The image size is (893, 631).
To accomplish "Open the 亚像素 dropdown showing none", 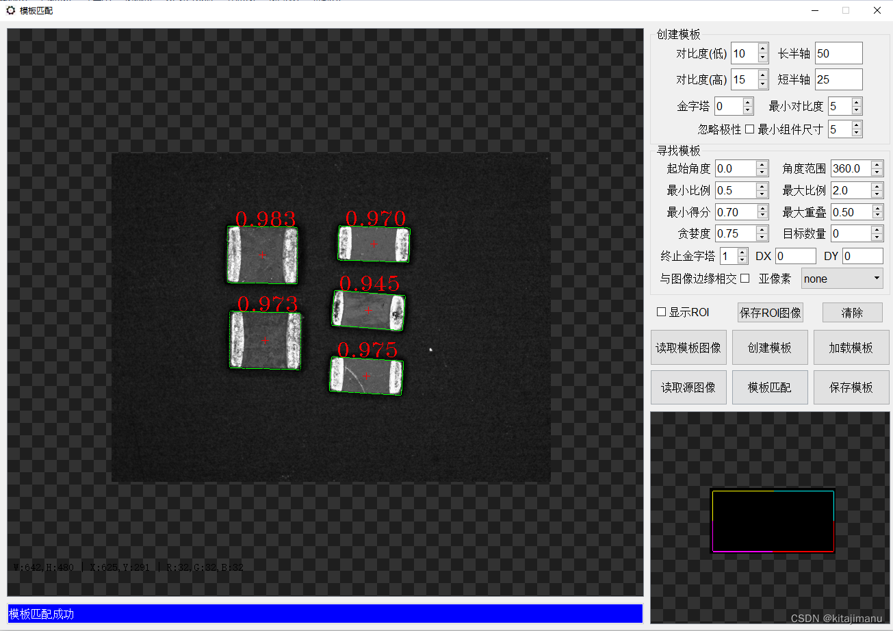I will [842, 279].
